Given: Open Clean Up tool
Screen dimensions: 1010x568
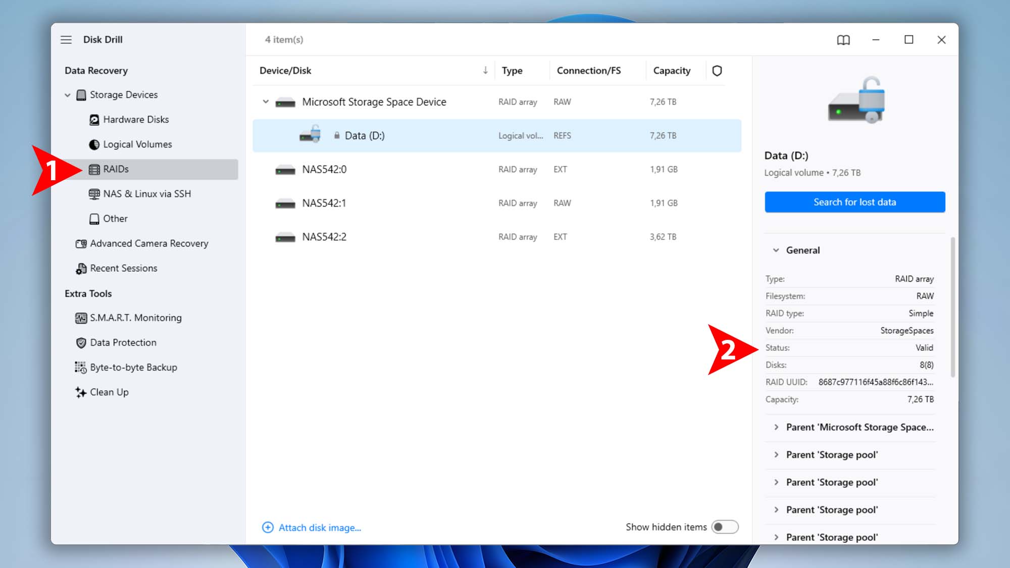Looking at the screenshot, I should (x=109, y=392).
